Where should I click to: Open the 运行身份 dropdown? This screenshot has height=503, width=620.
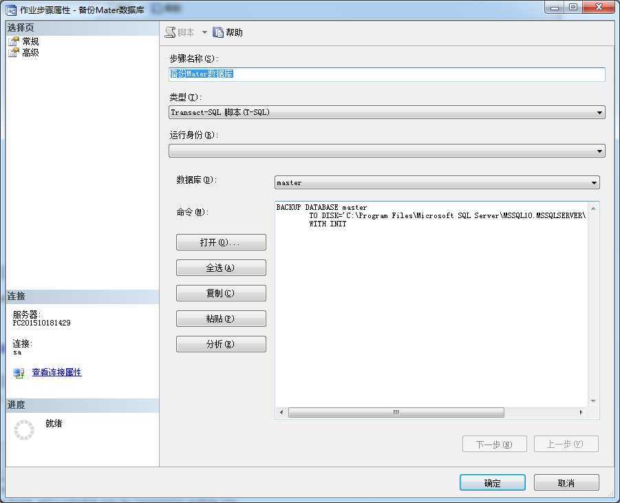point(387,151)
